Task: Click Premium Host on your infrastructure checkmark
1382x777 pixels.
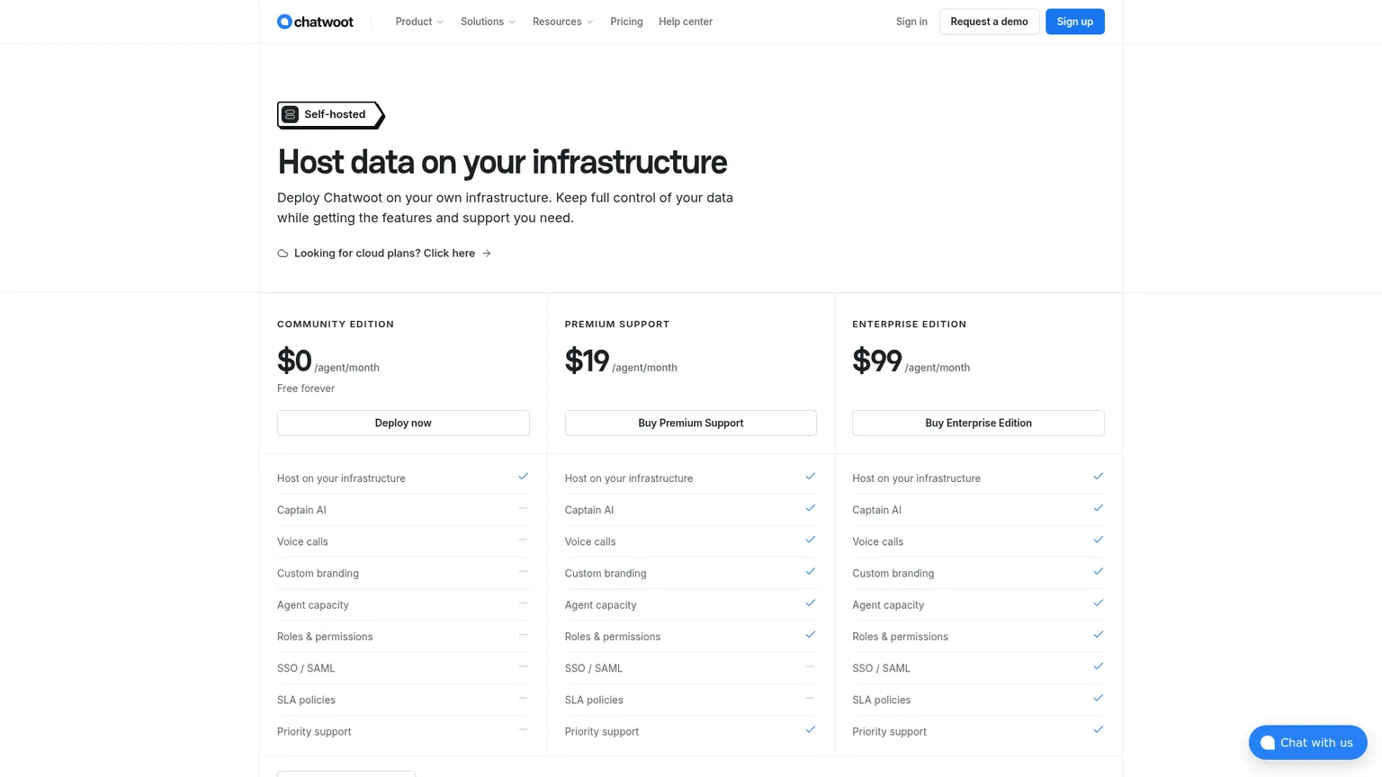Action: [x=811, y=477]
